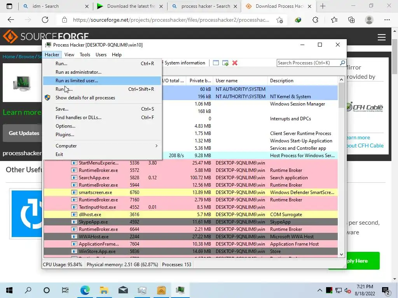This screenshot has height=298, width=398.
Task: Switch to the idm - Search browser tab
Action: pos(56,6)
